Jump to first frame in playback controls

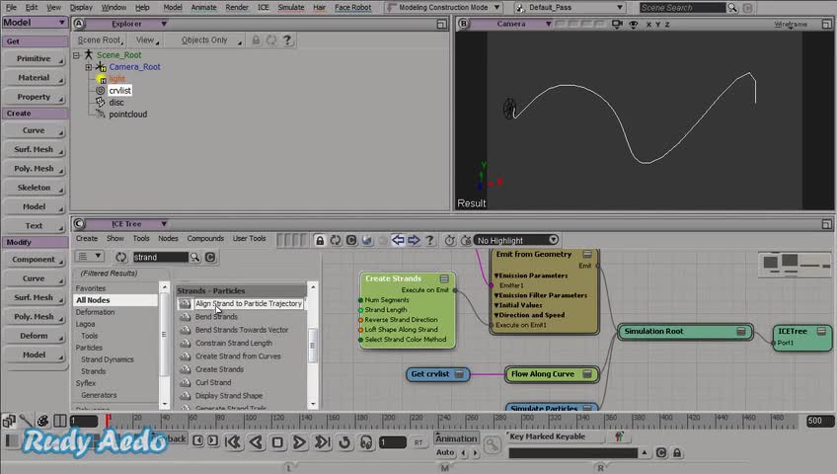click(x=233, y=442)
